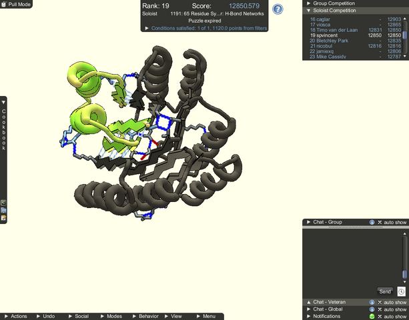The height and width of the screenshot is (320, 409).
Task: Select leaderboard row Mike Cassidy
Action: [x=355, y=57]
